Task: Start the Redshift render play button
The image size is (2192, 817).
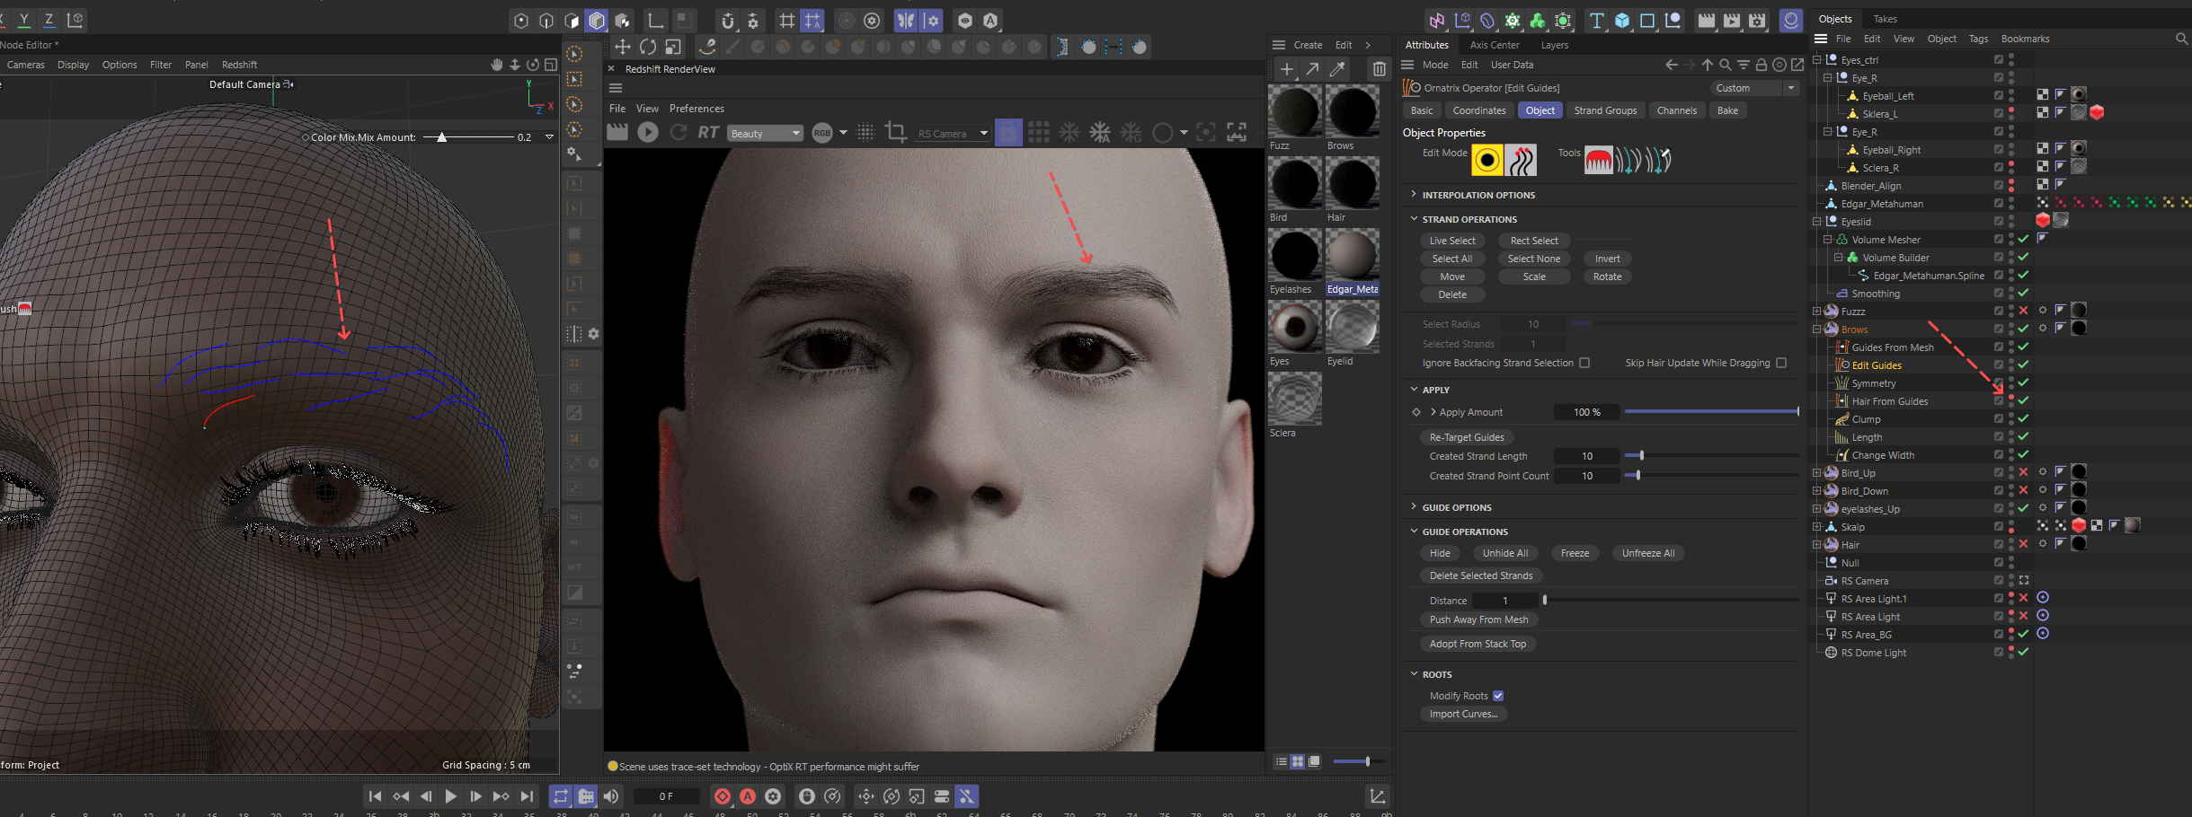Action: [x=647, y=133]
